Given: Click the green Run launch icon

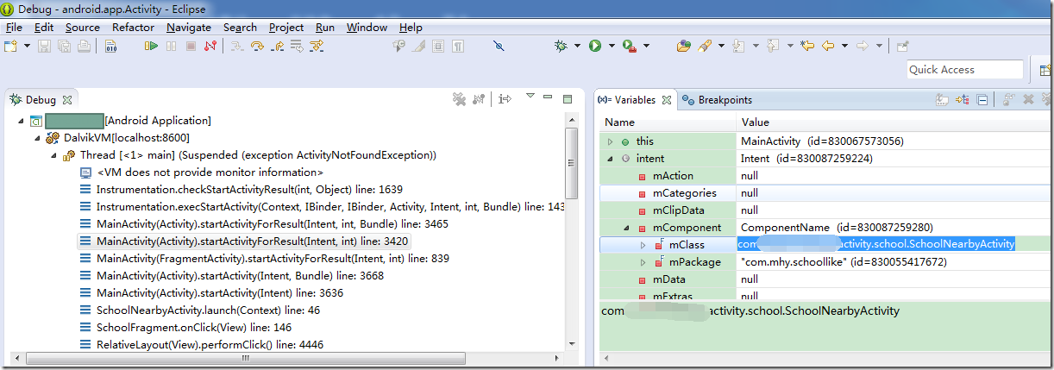Looking at the screenshot, I should click(595, 46).
